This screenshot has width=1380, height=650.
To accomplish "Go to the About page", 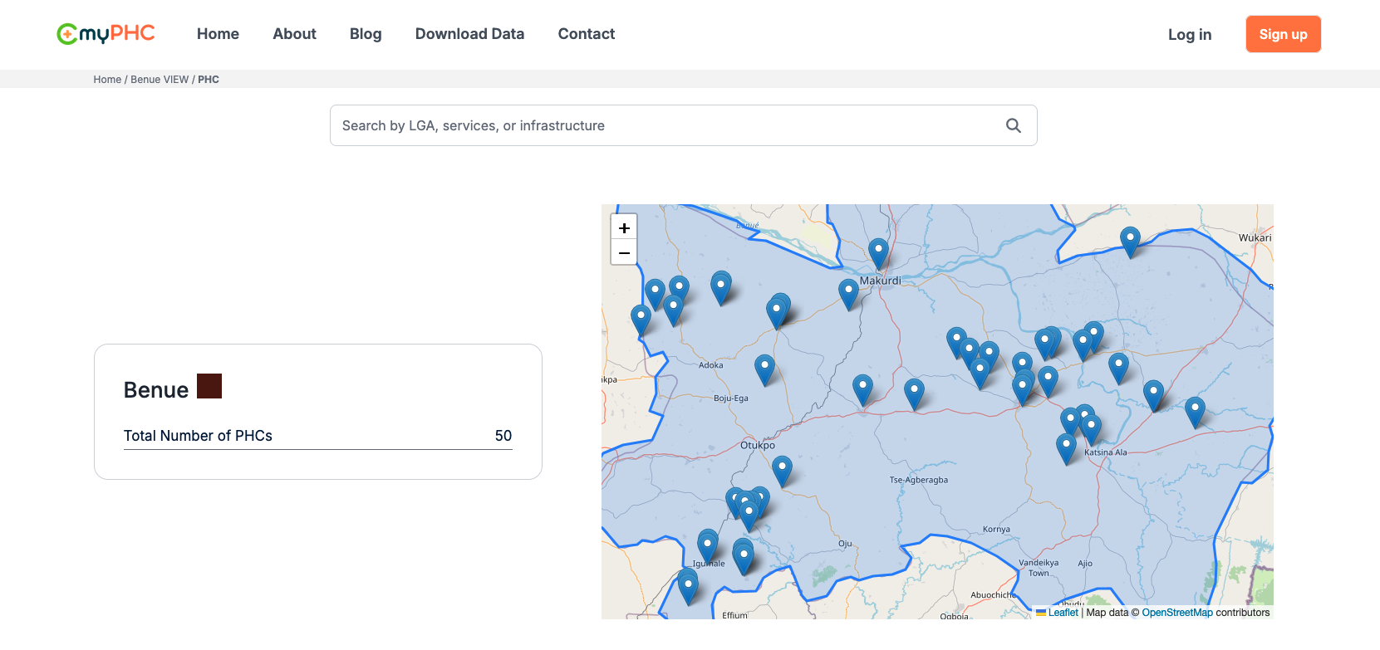I will pyautogui.click(x=294, y=34).
